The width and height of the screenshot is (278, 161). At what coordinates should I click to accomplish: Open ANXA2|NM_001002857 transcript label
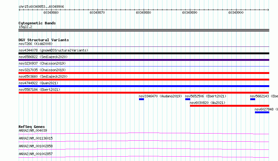tap(36, 154)
